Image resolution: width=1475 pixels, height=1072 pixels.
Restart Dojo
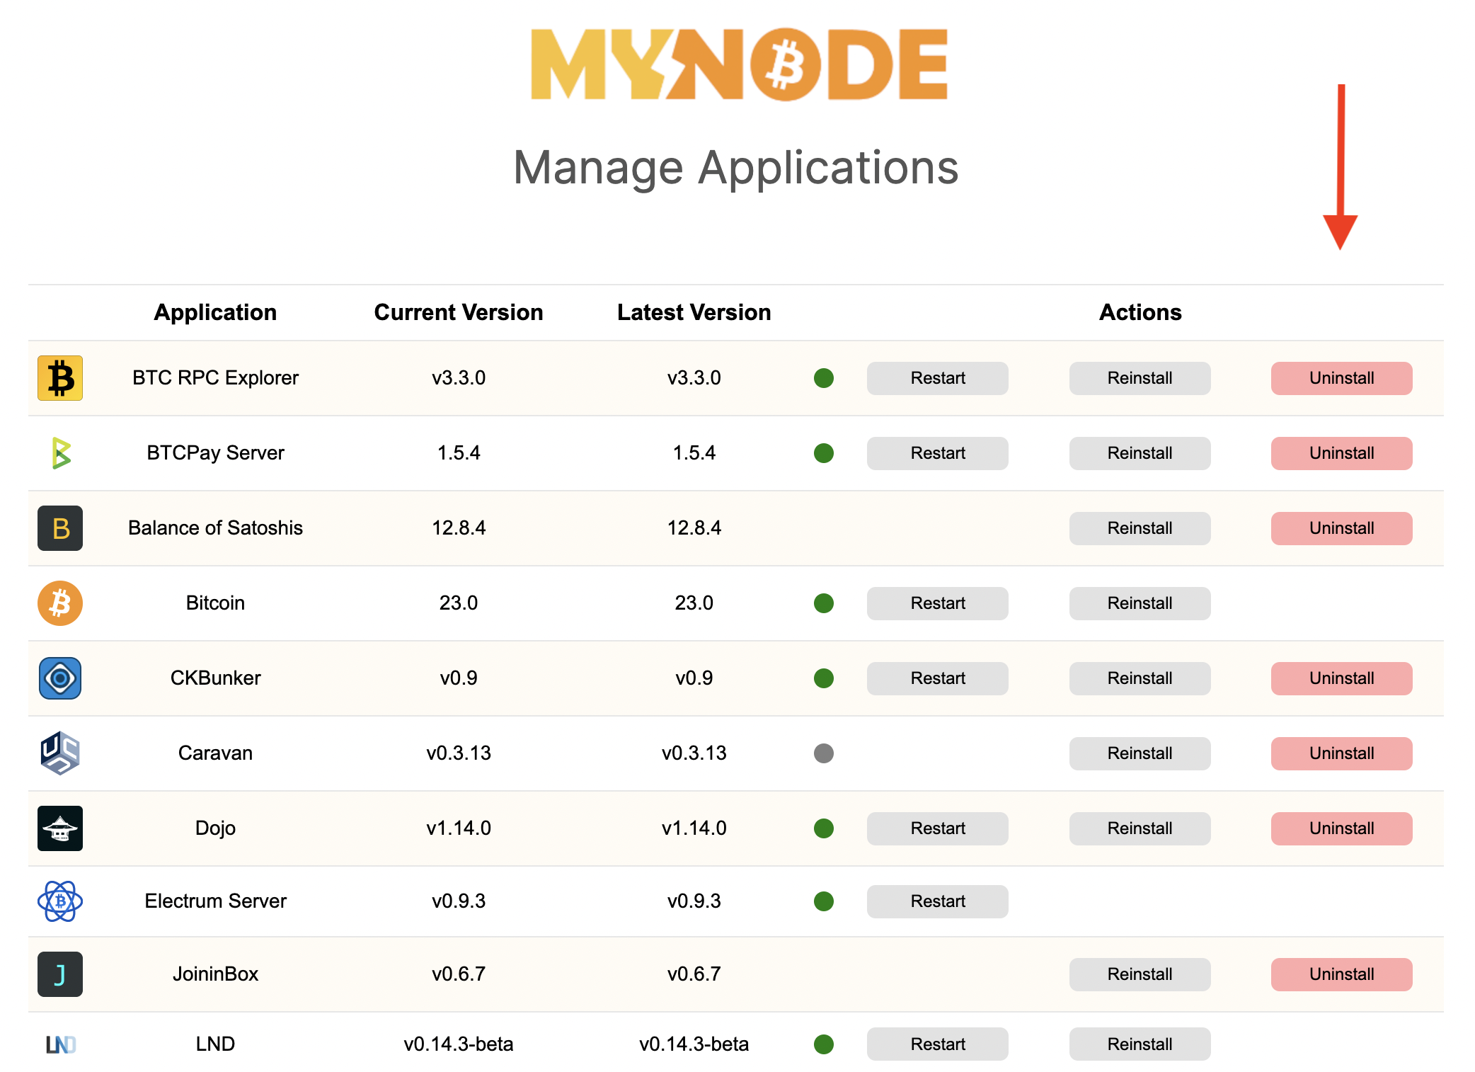click(938, 828)
